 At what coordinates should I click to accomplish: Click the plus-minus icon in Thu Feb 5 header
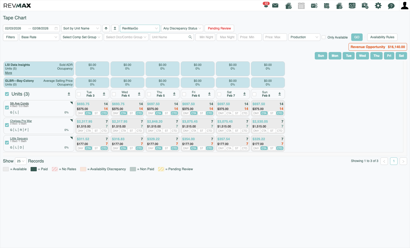click(174, 94)
